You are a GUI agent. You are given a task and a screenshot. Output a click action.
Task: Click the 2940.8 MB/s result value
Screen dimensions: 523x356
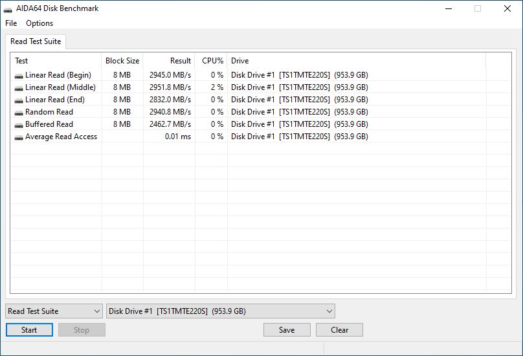[170, 112]
